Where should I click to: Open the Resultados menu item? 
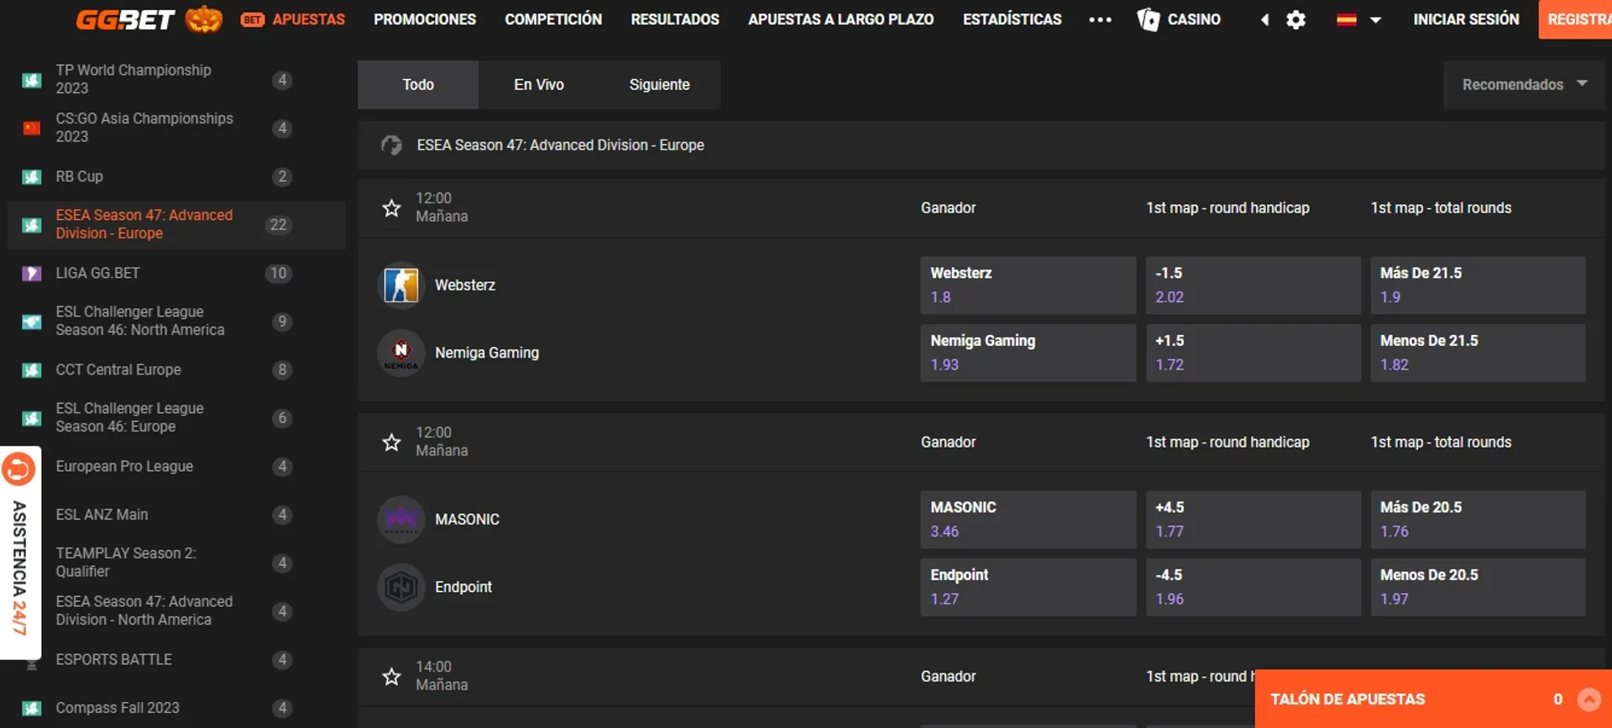point(675,19)
